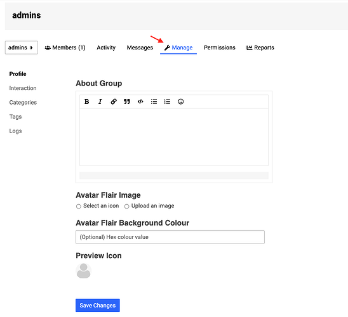The height and width of the screenshot is (317, 348).
Task: Open the Activity tab
Action: [106, 48]
